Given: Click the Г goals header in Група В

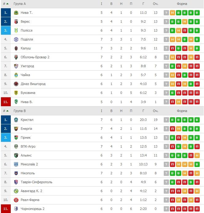Looking at the screenshot, I should [x=143, y=111].
